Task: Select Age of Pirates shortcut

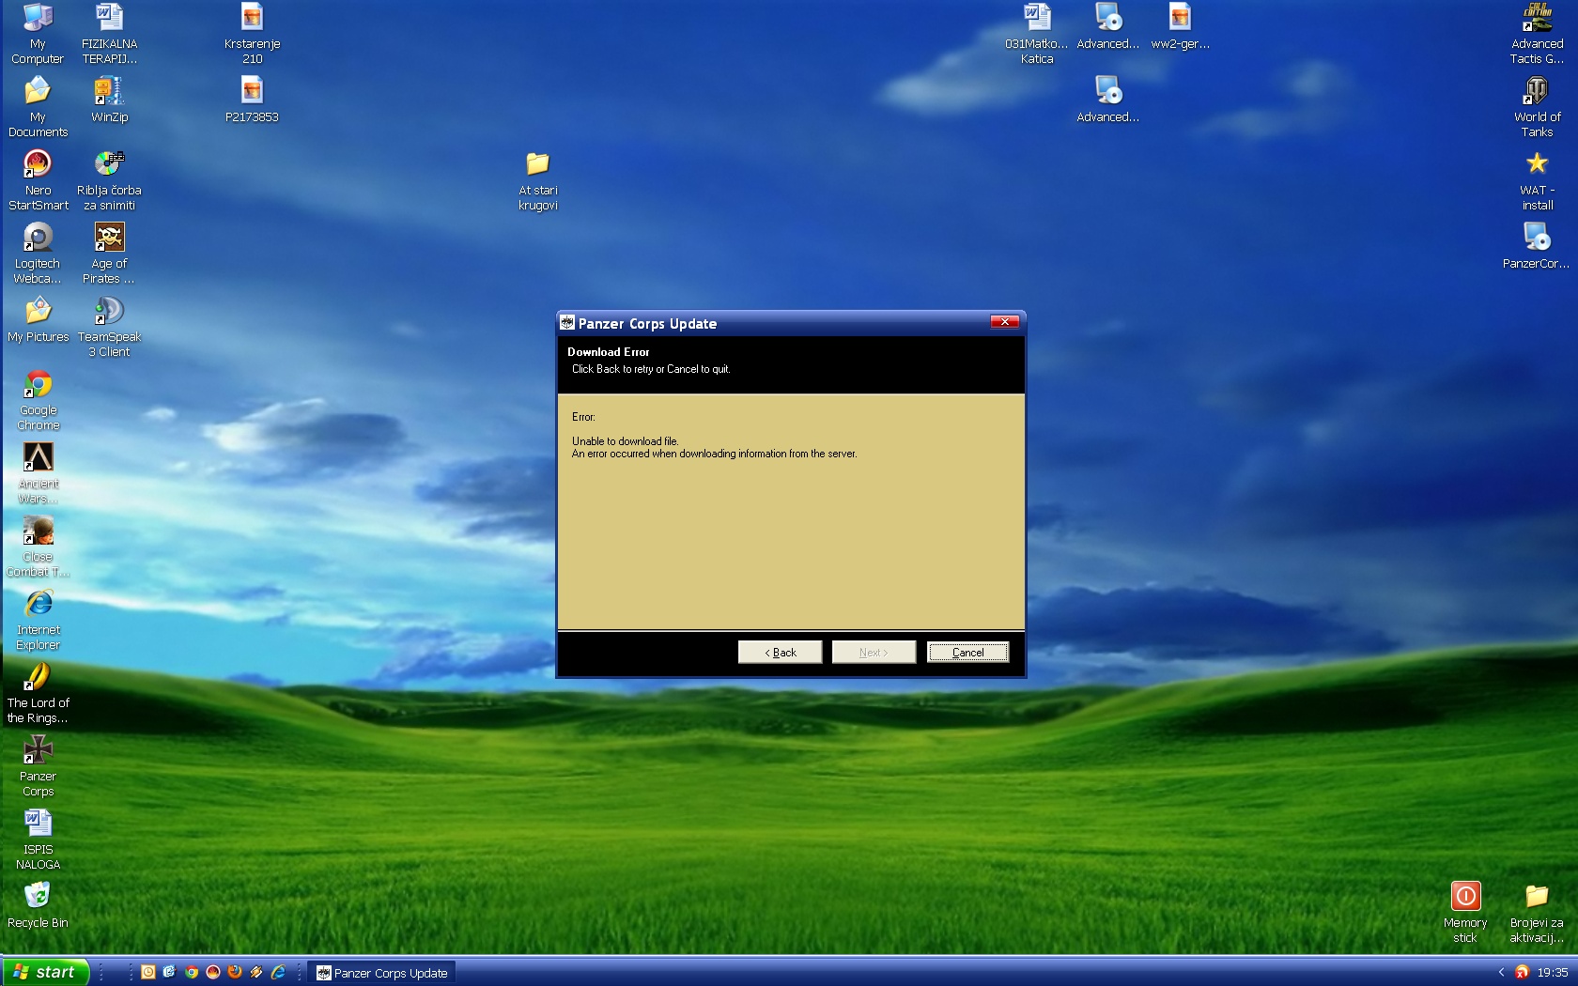Action: tap(109, 253)
